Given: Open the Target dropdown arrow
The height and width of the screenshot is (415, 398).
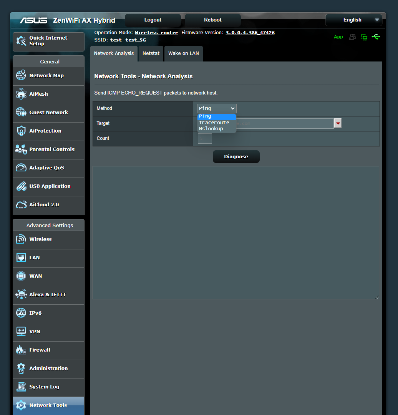Looking at the screenshot, I should pyautogui.click(x=337, y=123).
